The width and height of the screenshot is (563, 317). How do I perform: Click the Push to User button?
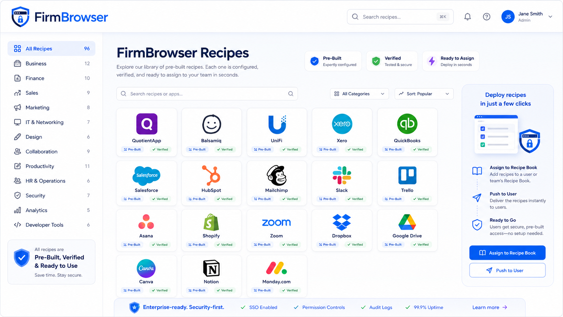pos(507,270)
